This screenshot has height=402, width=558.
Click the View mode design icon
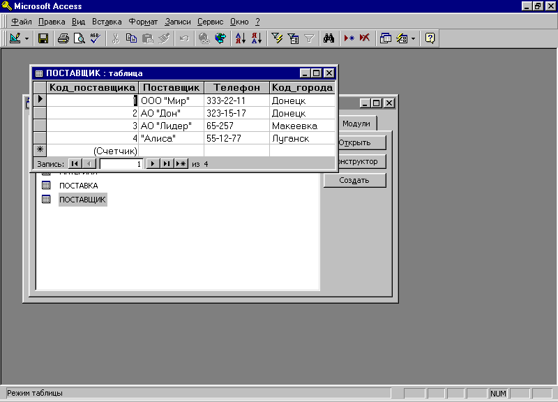[15, 38]
